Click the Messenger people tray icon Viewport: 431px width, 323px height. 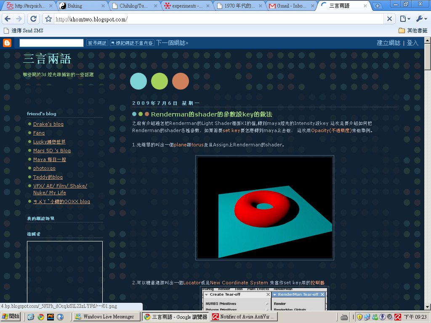tap(375, 317)
